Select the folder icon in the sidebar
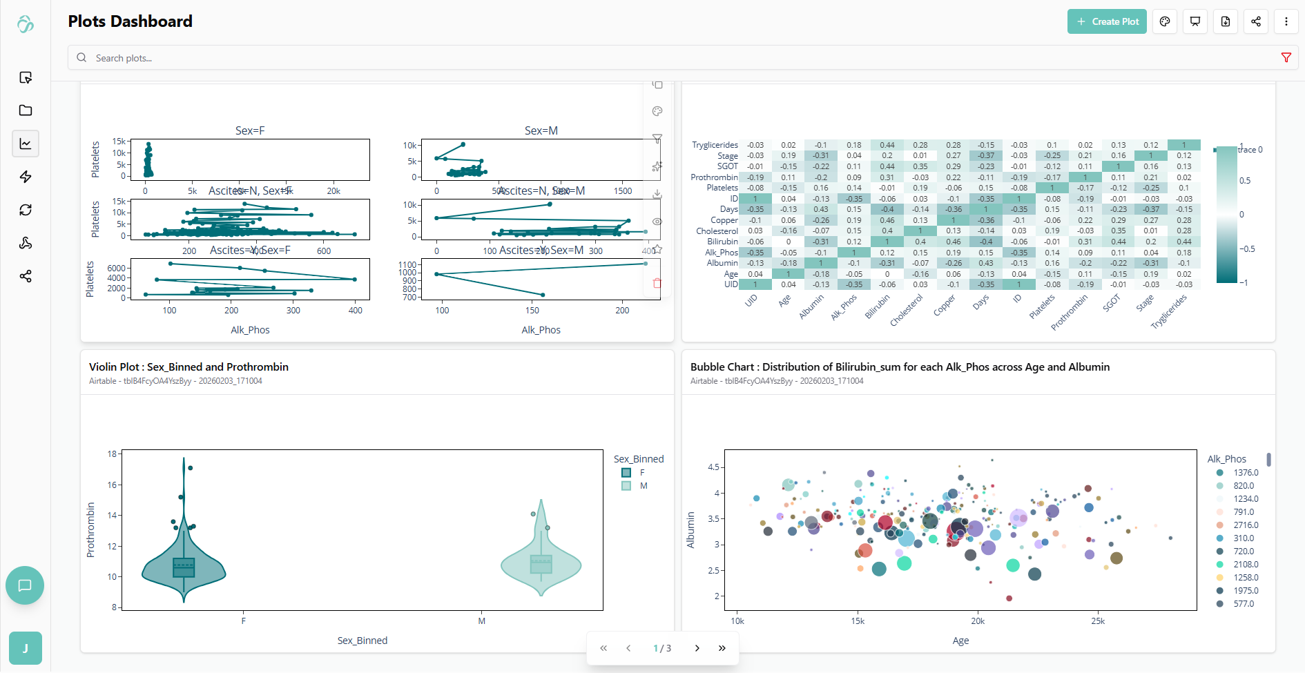This screenshot has height=673, width=1305. pos(26,110)
